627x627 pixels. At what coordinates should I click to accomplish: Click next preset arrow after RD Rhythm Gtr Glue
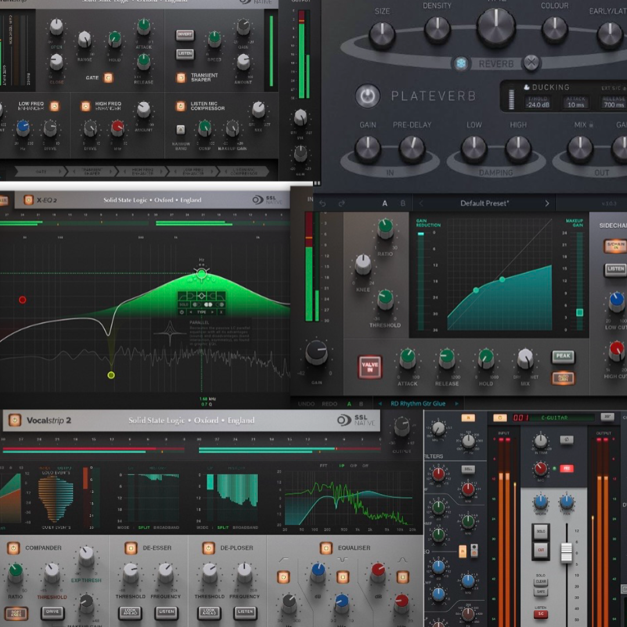click(457, 404)
